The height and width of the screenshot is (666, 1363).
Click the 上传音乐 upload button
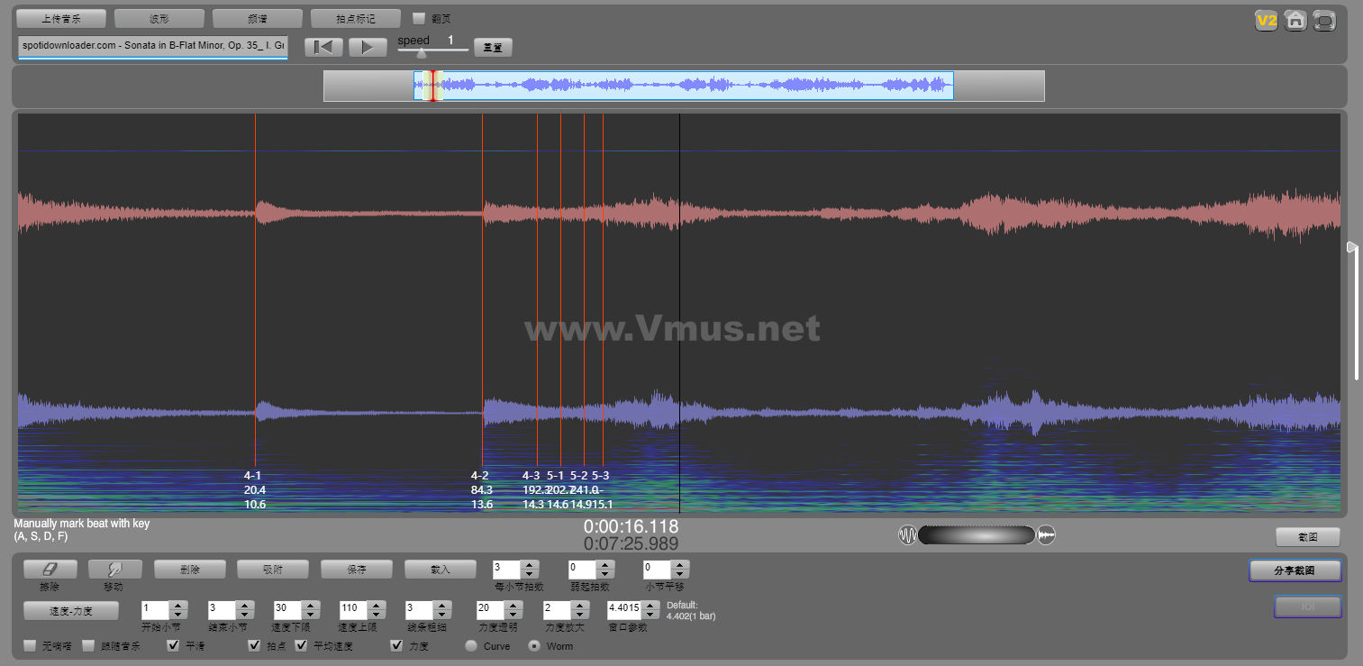pyautogui.click(x=61, y=18)
